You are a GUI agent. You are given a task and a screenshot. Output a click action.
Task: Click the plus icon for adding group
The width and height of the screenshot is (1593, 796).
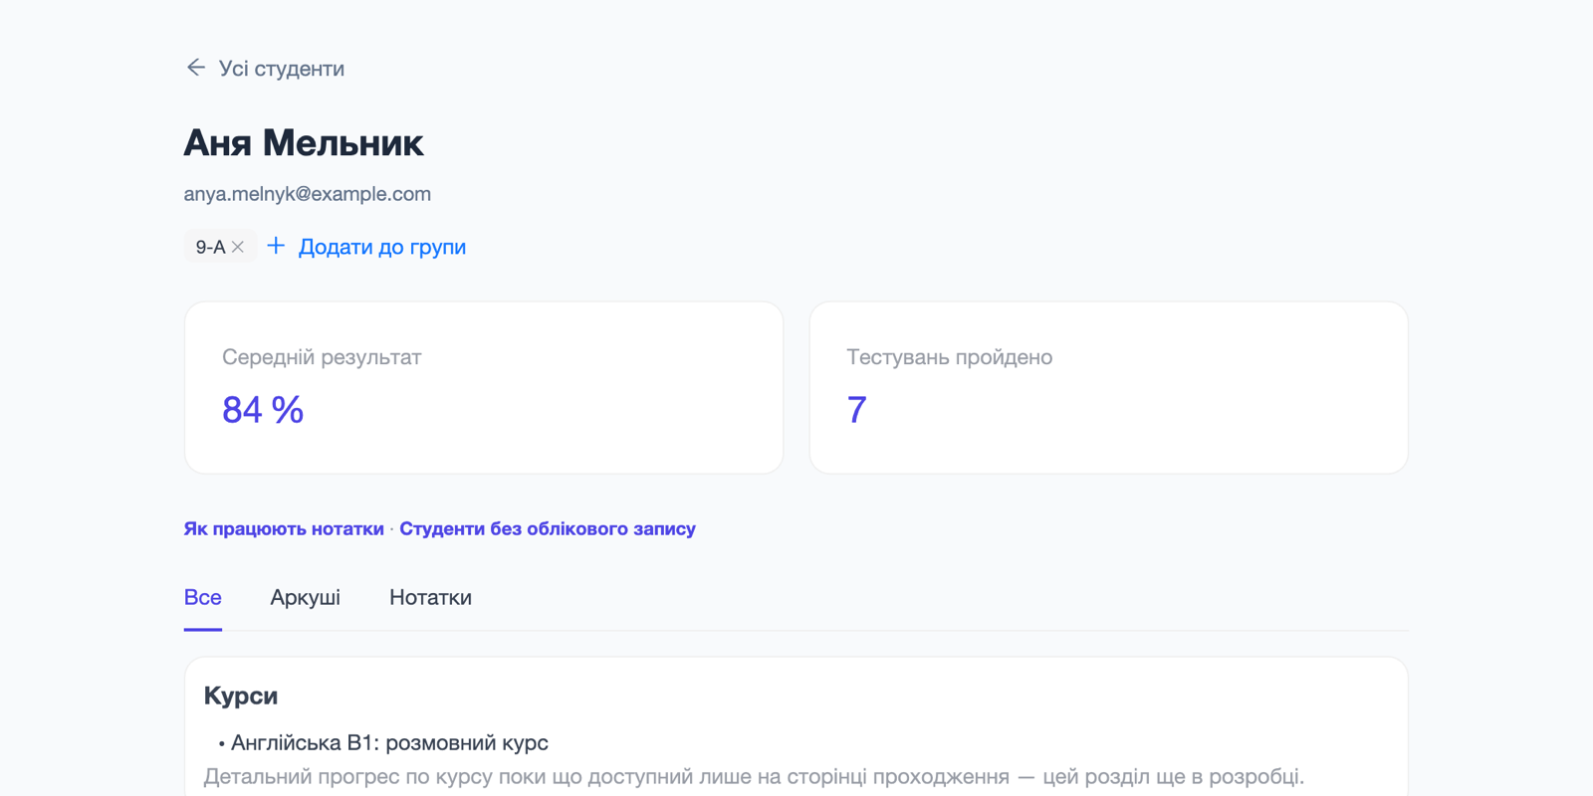click(x=276, y=246)
